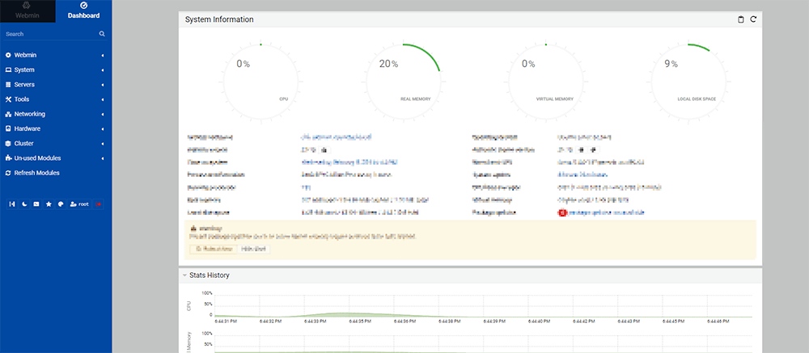Click Reboot Now in the warning box
This screenshot has width=809, height=353.
(x=213, y=249)
